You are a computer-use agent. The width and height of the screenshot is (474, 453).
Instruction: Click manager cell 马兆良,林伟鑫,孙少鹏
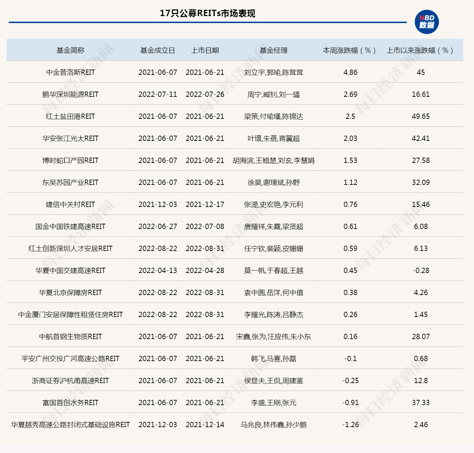pos(274,425)
